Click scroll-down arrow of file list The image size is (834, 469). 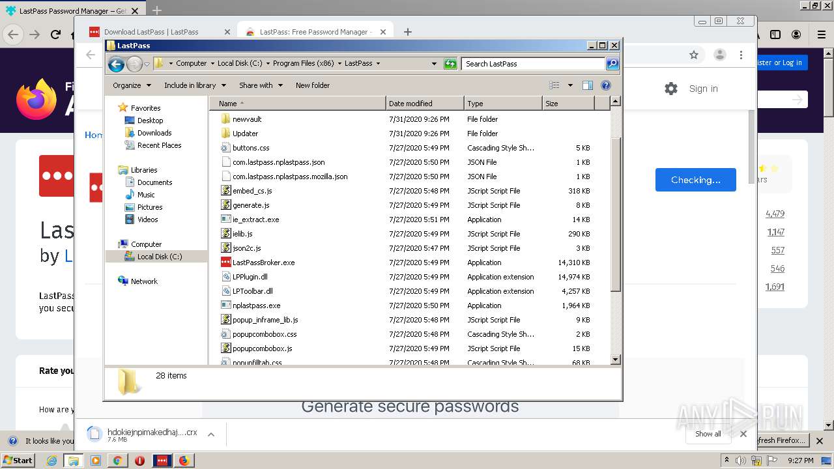tap(616, 360)
